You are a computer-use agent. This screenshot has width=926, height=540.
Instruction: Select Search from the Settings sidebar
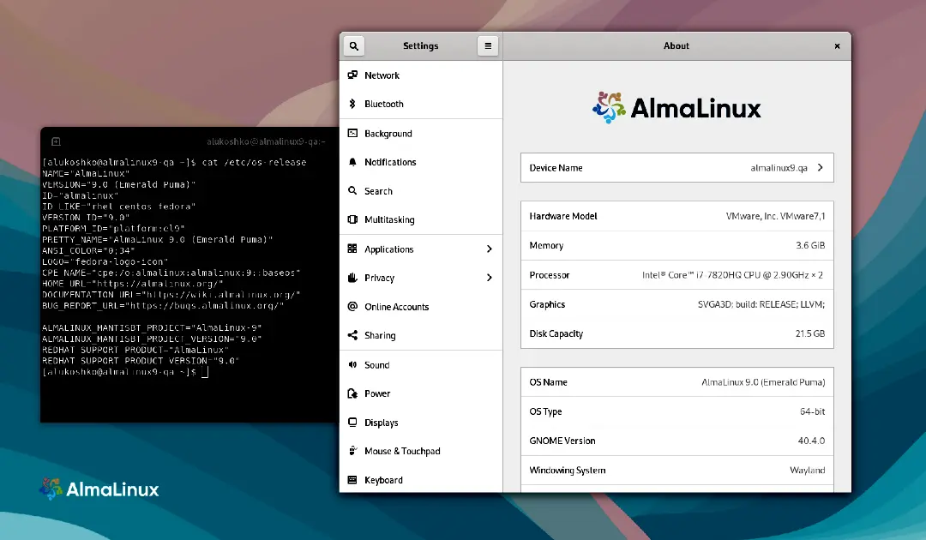pos(354,190)
